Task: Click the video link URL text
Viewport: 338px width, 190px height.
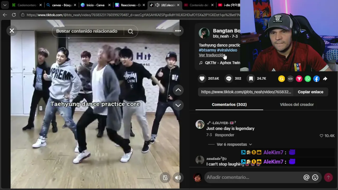Action: (x=246, y=92)
